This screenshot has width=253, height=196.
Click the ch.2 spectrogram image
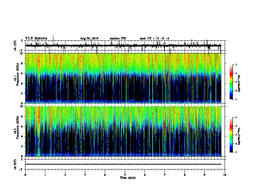click(123, 131)
